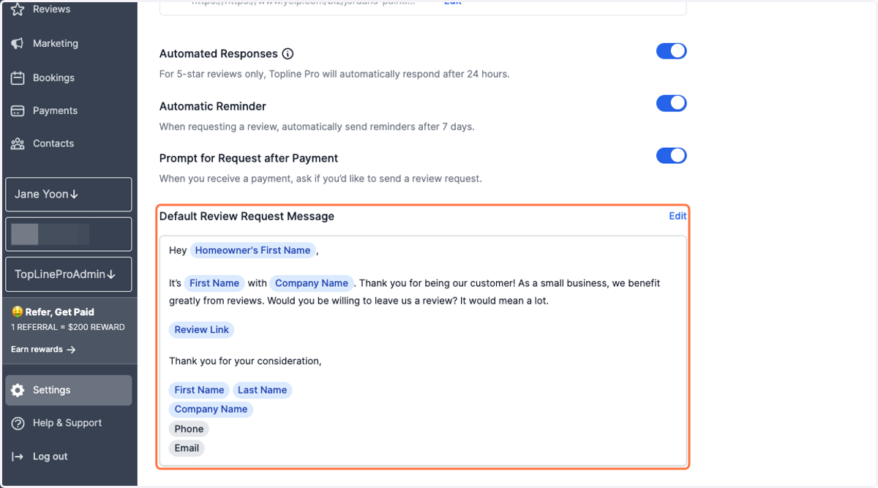This screenshot has height=488, width=878.
Task: Click the Contacts people icon
Action: pos(18,144)
